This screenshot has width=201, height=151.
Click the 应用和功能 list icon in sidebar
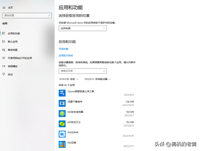[x=4, y=33]
